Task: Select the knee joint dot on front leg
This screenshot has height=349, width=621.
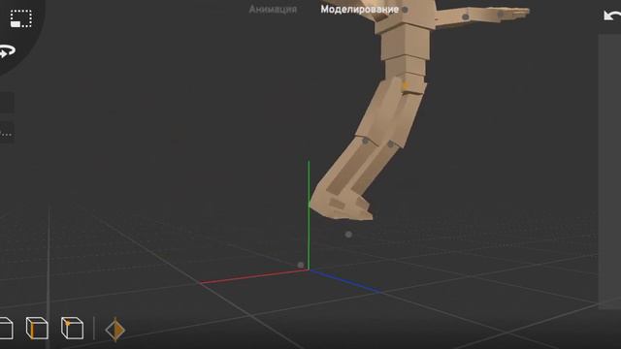Action: (x=365, y=141)
